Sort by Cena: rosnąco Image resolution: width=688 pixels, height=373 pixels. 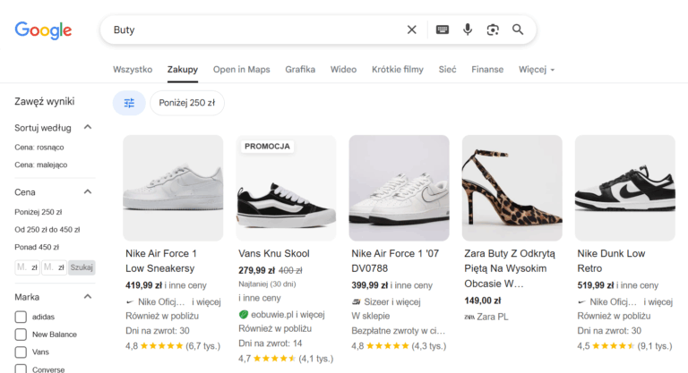[x=39, y=147]
